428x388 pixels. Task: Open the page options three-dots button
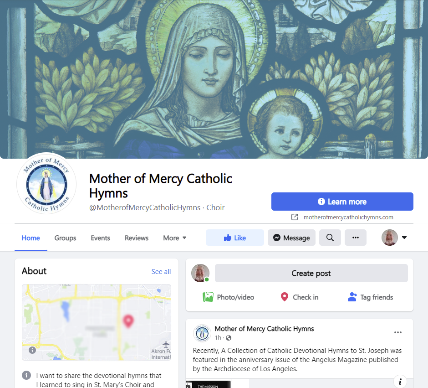tap(356, 238)
